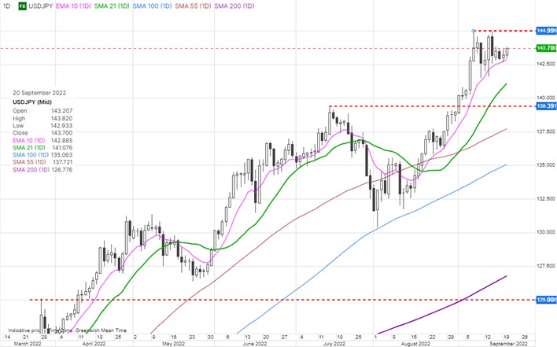Click the USDJPY symbol name in header
The image size is (557, 347).
point(41,6)
